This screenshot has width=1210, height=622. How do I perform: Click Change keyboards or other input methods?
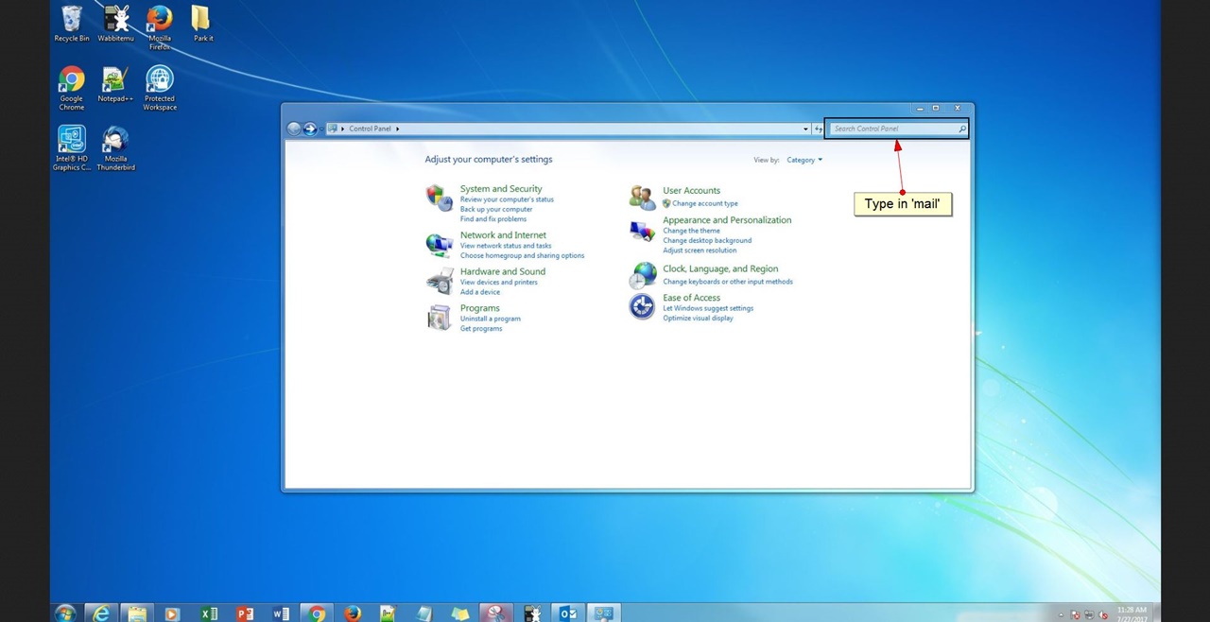728,282
